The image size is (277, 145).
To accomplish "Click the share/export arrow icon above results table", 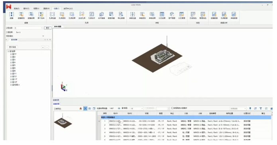I will (x=255, y=108).
